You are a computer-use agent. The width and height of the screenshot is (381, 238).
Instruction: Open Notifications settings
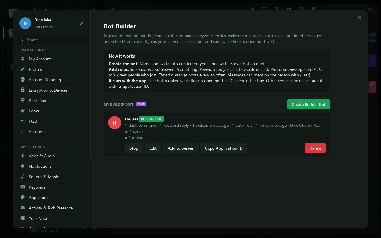point(52,166)
